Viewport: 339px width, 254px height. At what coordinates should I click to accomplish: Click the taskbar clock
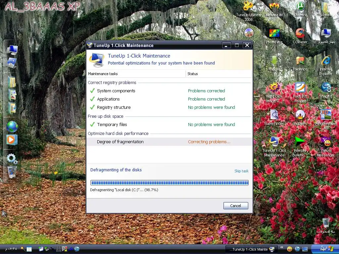pos(11,249)
